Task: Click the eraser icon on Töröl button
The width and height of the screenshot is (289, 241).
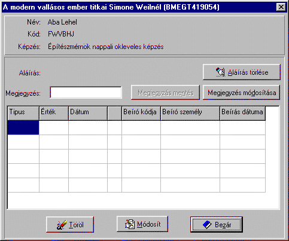Action: 62,225
